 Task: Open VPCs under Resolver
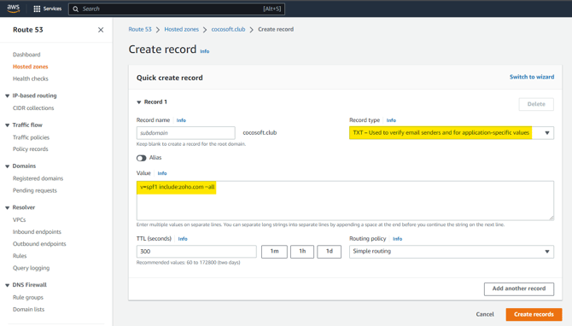pos(20,219)
